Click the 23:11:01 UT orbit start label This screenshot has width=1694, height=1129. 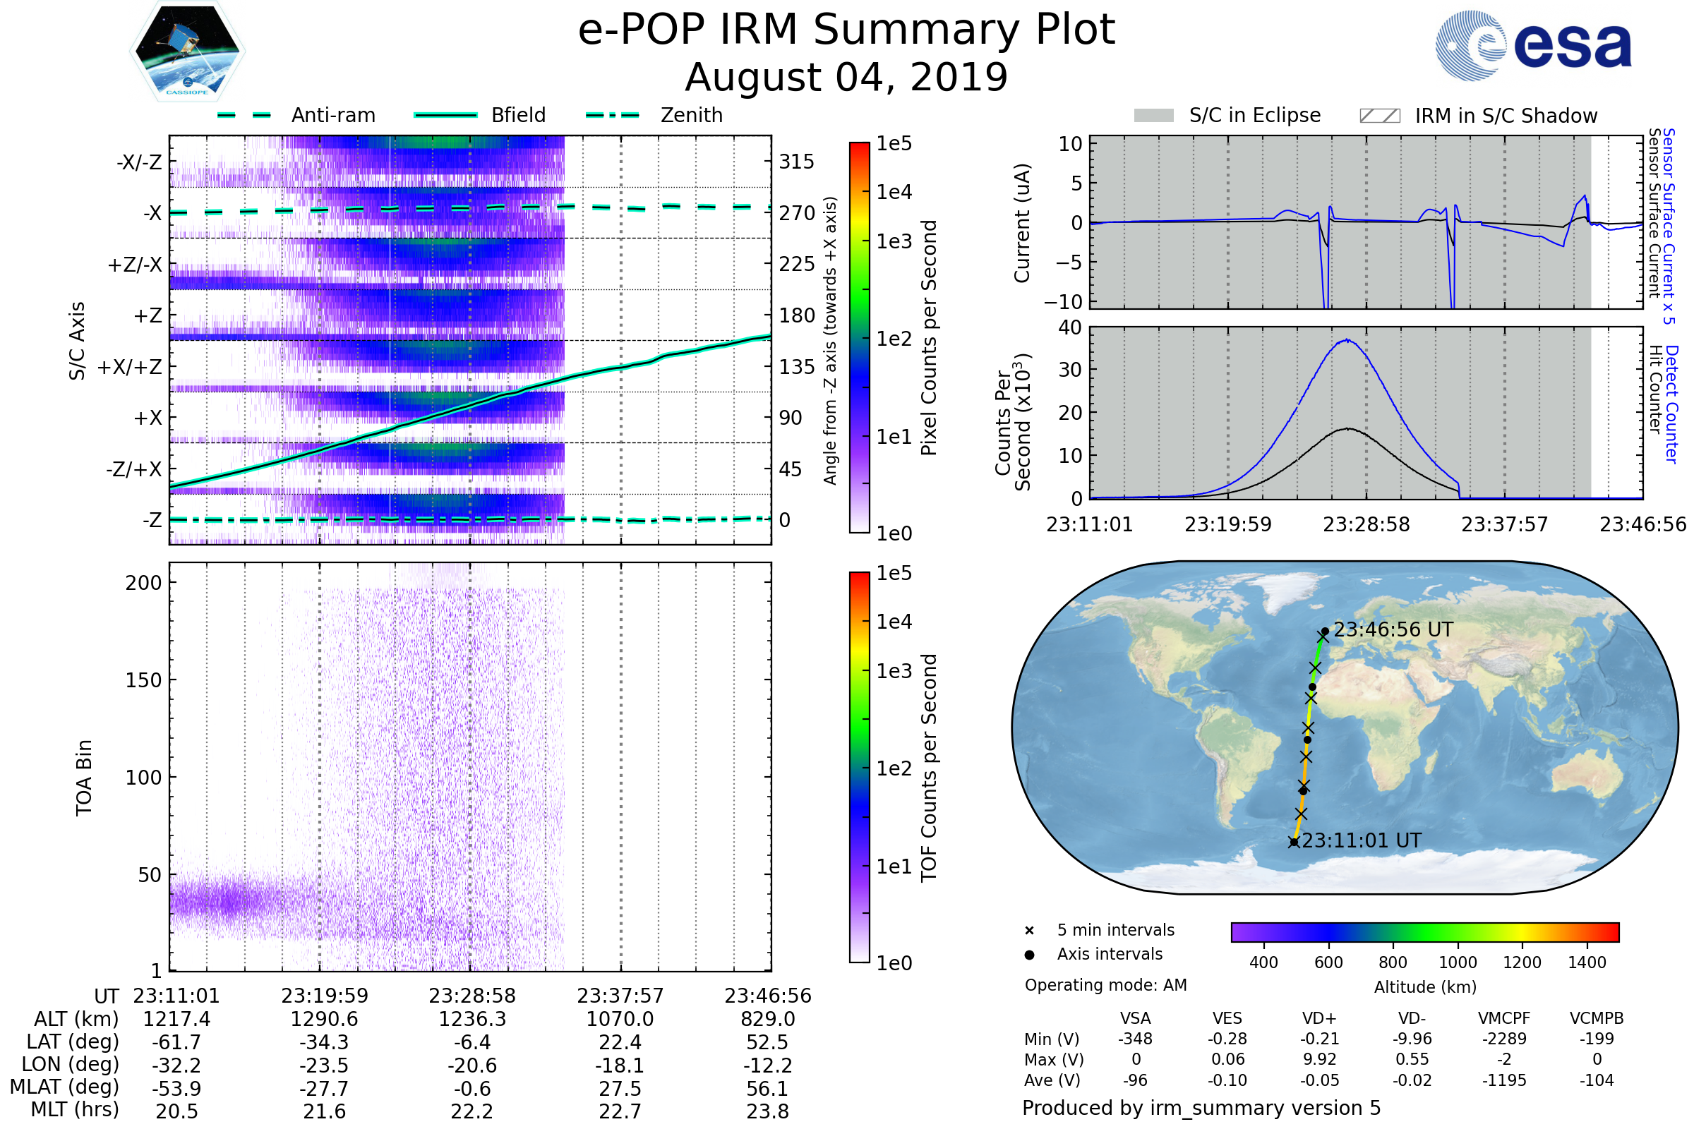point(1362,841)
